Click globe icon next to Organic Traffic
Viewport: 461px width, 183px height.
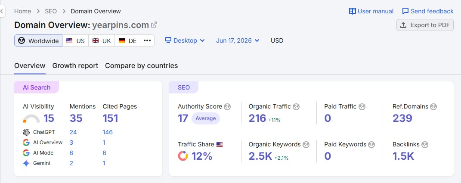click(x=296, y=107)
